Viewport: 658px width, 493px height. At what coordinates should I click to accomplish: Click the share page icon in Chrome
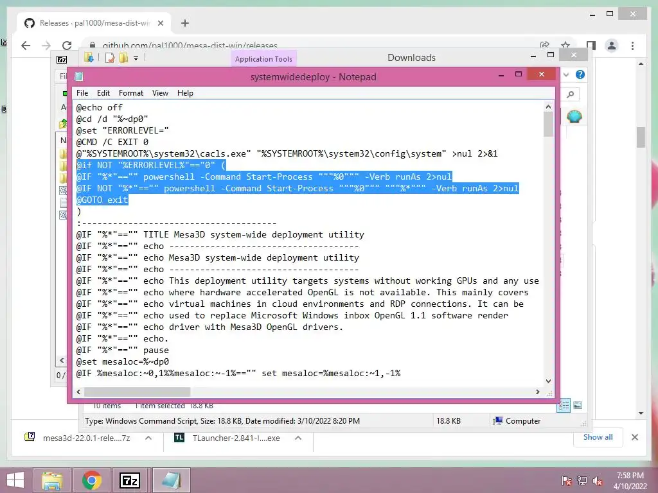tap(545, 46)
